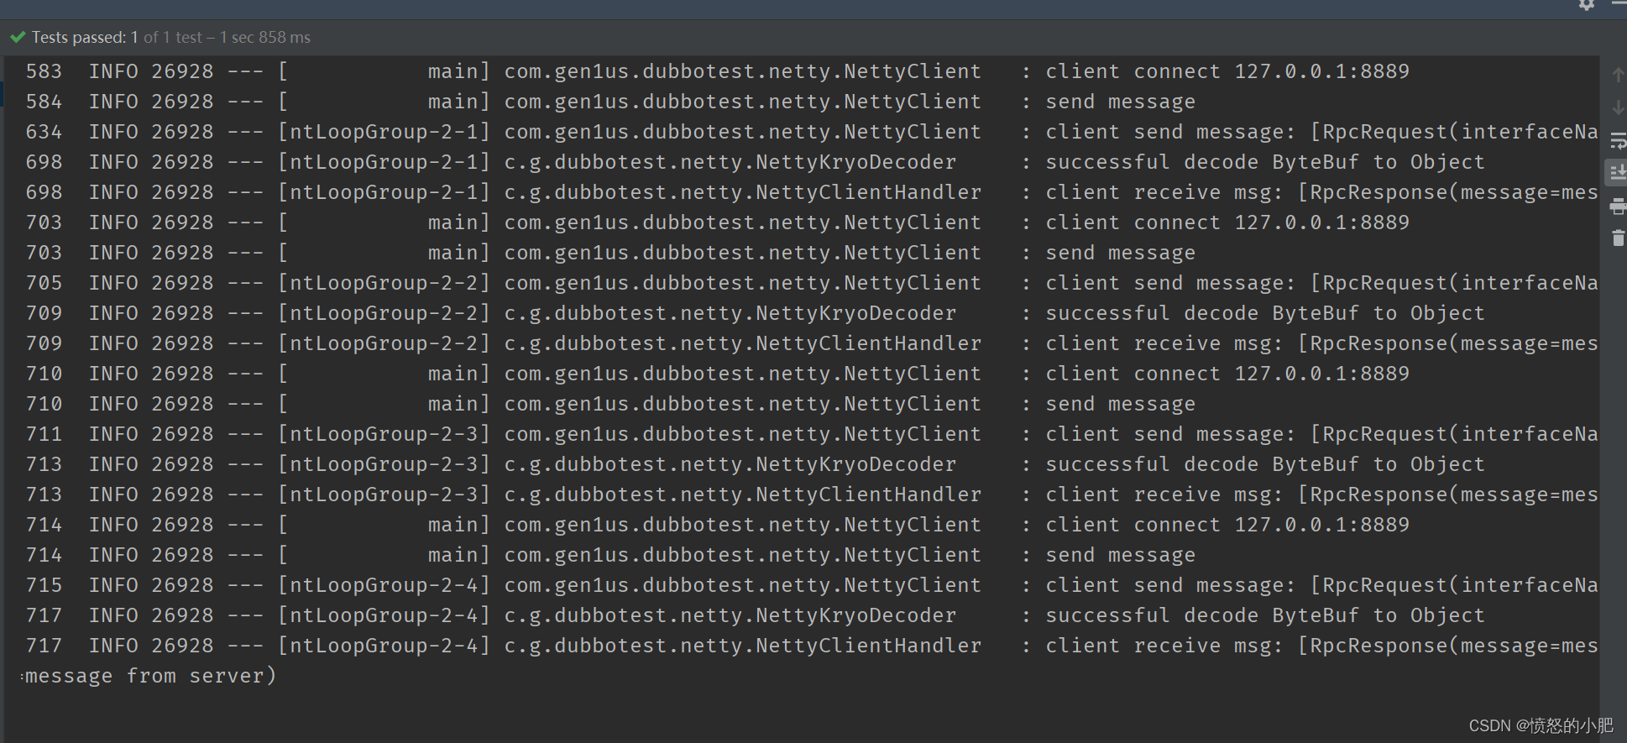
Task: Click line 713 NettyClientHandler 'client receive msg'
Action: tap(812, 494)
